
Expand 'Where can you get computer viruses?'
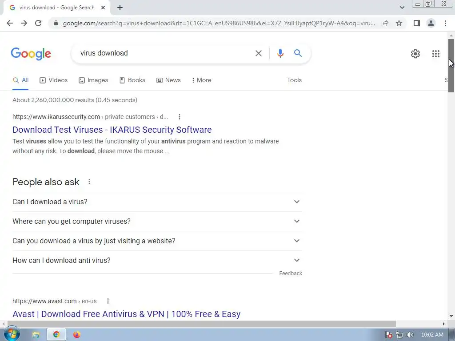click(157, 222)
